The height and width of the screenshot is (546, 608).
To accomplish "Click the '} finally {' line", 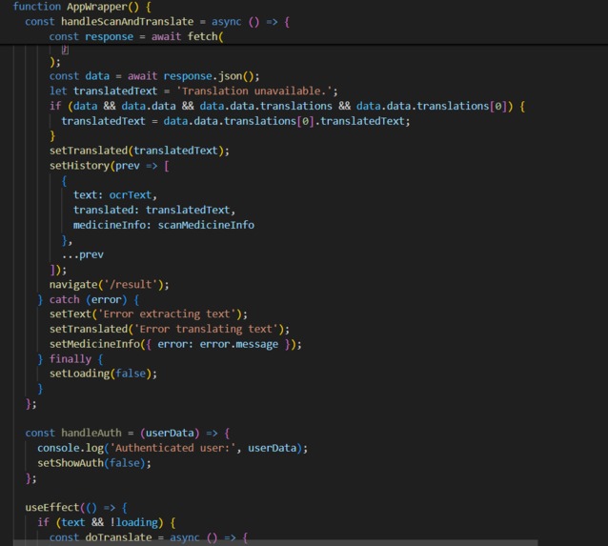I will (x=71, y=359).
